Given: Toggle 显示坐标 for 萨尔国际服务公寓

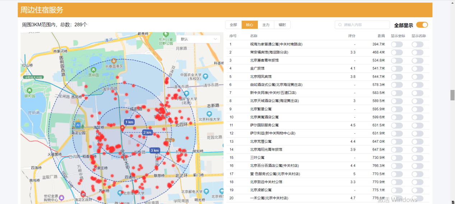Looking at the screenshot, I should [397, 125].
